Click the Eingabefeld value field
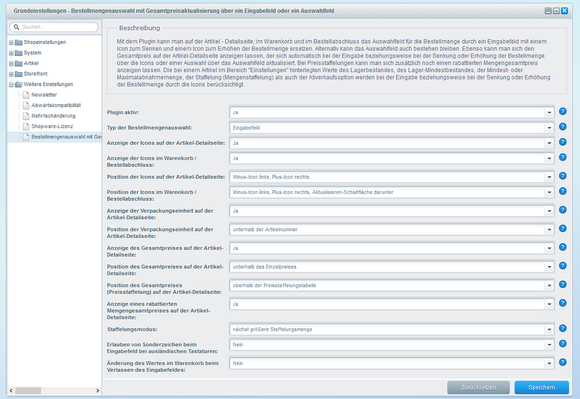The image size is (580, 399). click(387, 128)
